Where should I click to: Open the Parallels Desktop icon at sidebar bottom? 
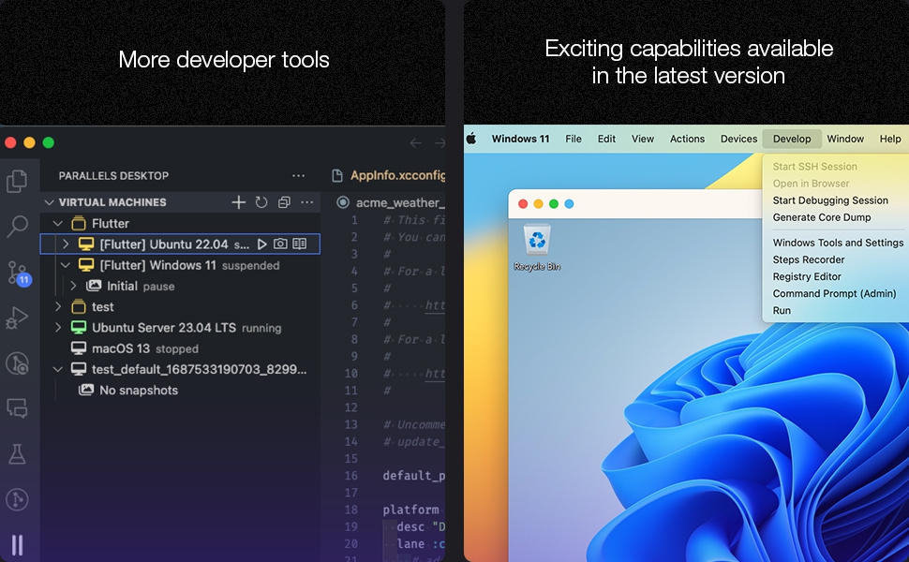point(18,545)
